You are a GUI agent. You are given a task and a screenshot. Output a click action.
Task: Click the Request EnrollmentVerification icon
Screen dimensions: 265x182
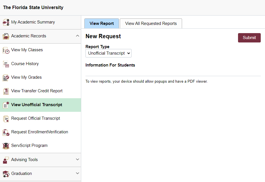pos(6,132)
